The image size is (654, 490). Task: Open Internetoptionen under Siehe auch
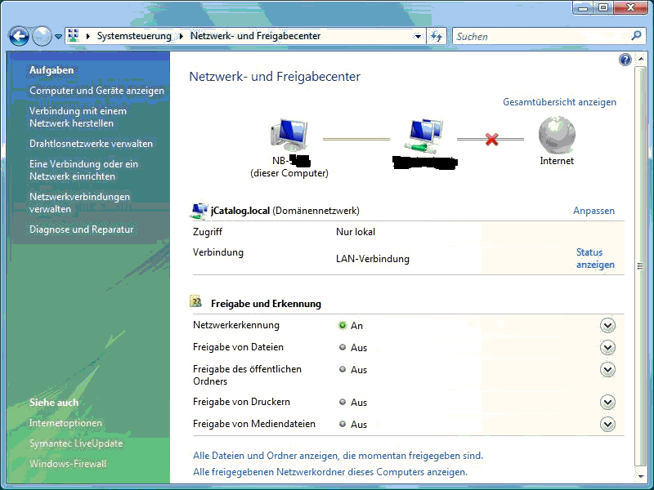click(65, 423)
